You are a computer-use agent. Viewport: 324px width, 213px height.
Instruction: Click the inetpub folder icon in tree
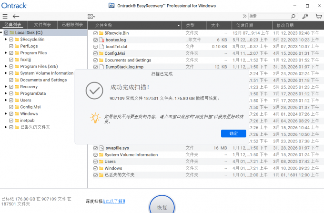(17, 121)
